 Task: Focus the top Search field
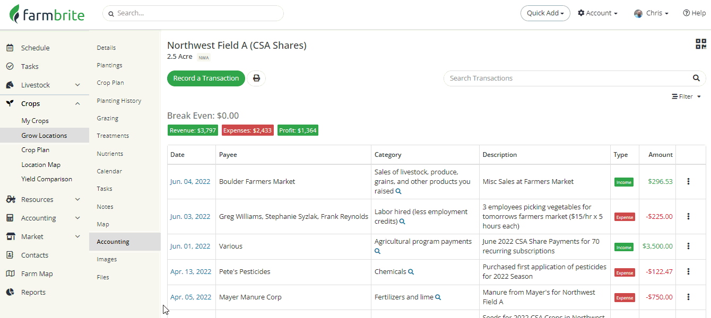pyautogui.click(x=193, y=13)
